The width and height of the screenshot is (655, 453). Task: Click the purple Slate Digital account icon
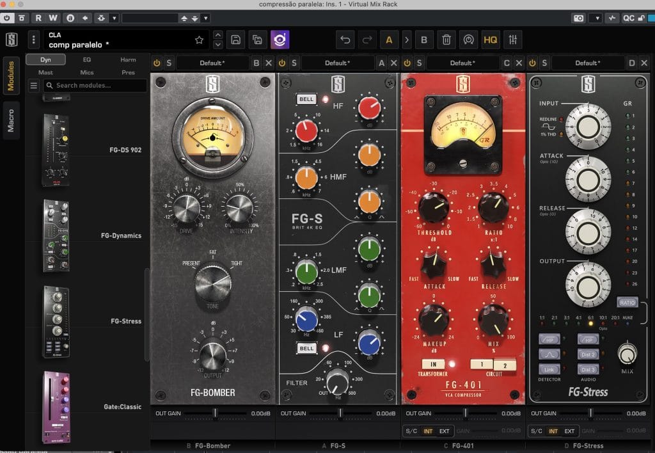click(x=280, y=40)
